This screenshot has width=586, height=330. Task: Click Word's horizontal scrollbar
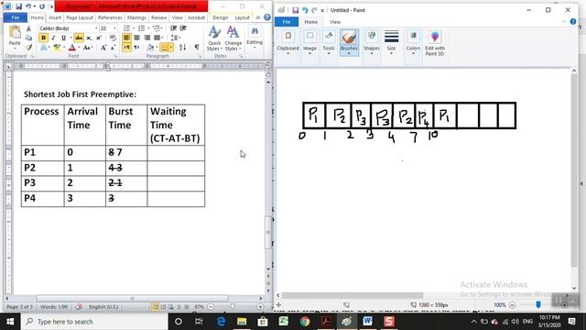click(132, 298)
